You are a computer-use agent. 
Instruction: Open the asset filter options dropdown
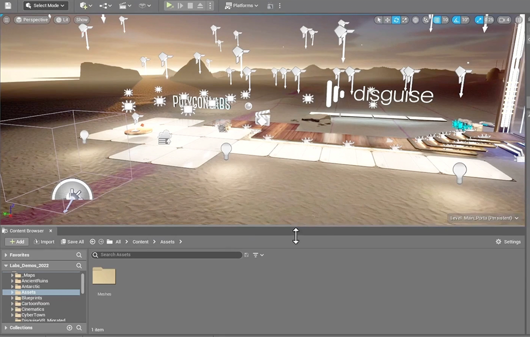pyautogui.click(x=258, y=255)
